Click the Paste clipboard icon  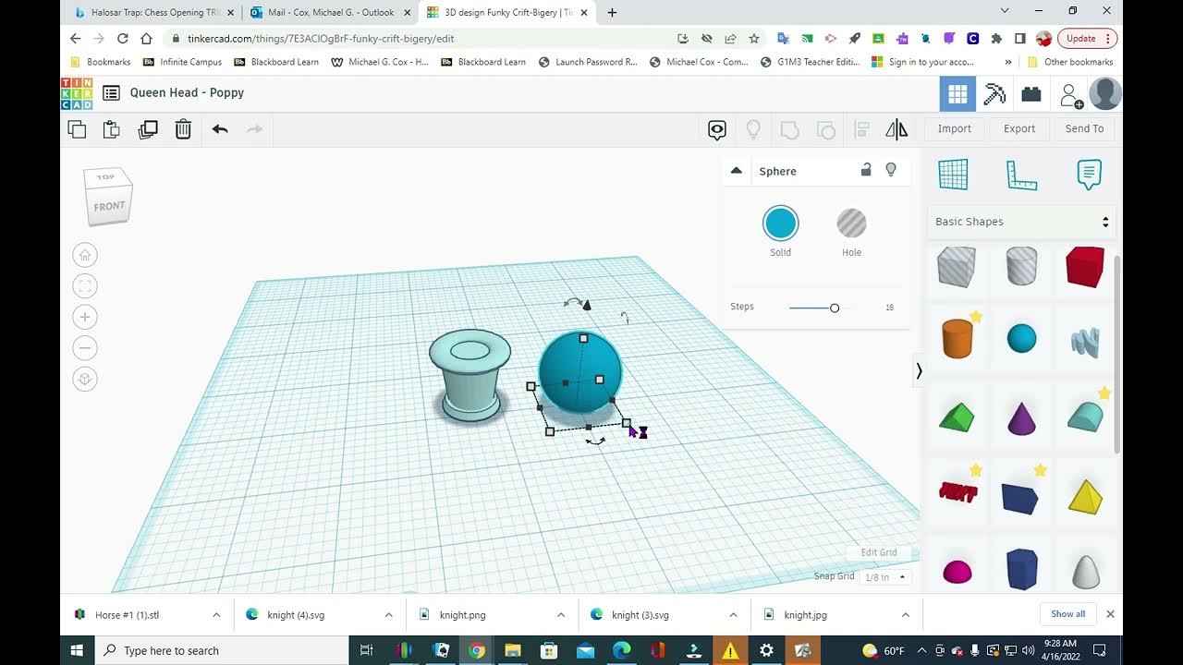tap(112, 129)
